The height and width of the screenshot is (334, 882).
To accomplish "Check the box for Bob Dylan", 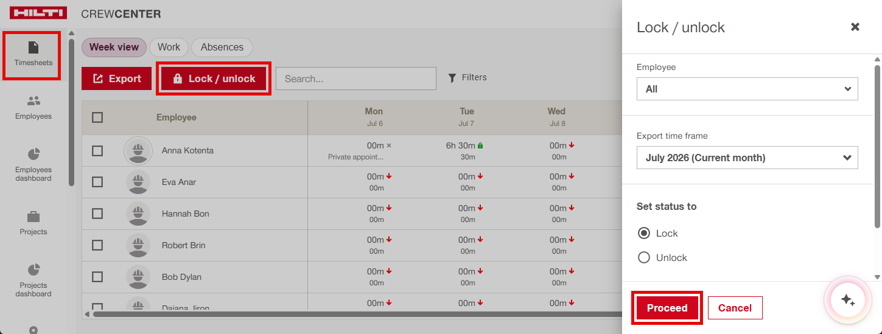I will point(97,277).
